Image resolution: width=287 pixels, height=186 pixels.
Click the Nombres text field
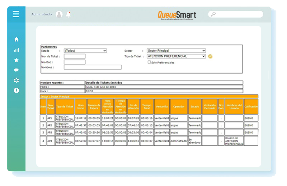93,67
